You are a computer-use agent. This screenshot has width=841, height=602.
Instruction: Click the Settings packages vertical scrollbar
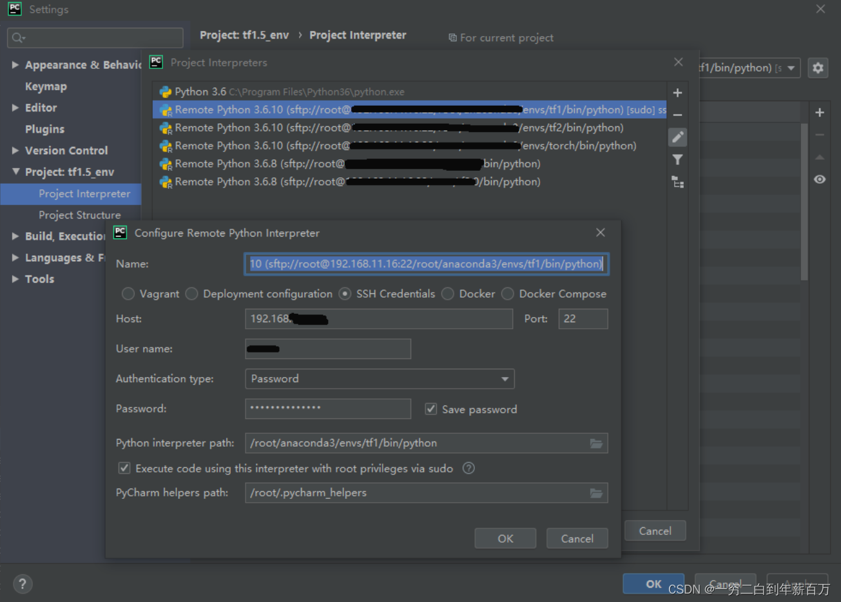[804, 202]
